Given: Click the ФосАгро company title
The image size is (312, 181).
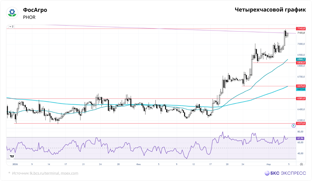Looking at the screenshot, I should pyautogui.click(x=35, y=10).
